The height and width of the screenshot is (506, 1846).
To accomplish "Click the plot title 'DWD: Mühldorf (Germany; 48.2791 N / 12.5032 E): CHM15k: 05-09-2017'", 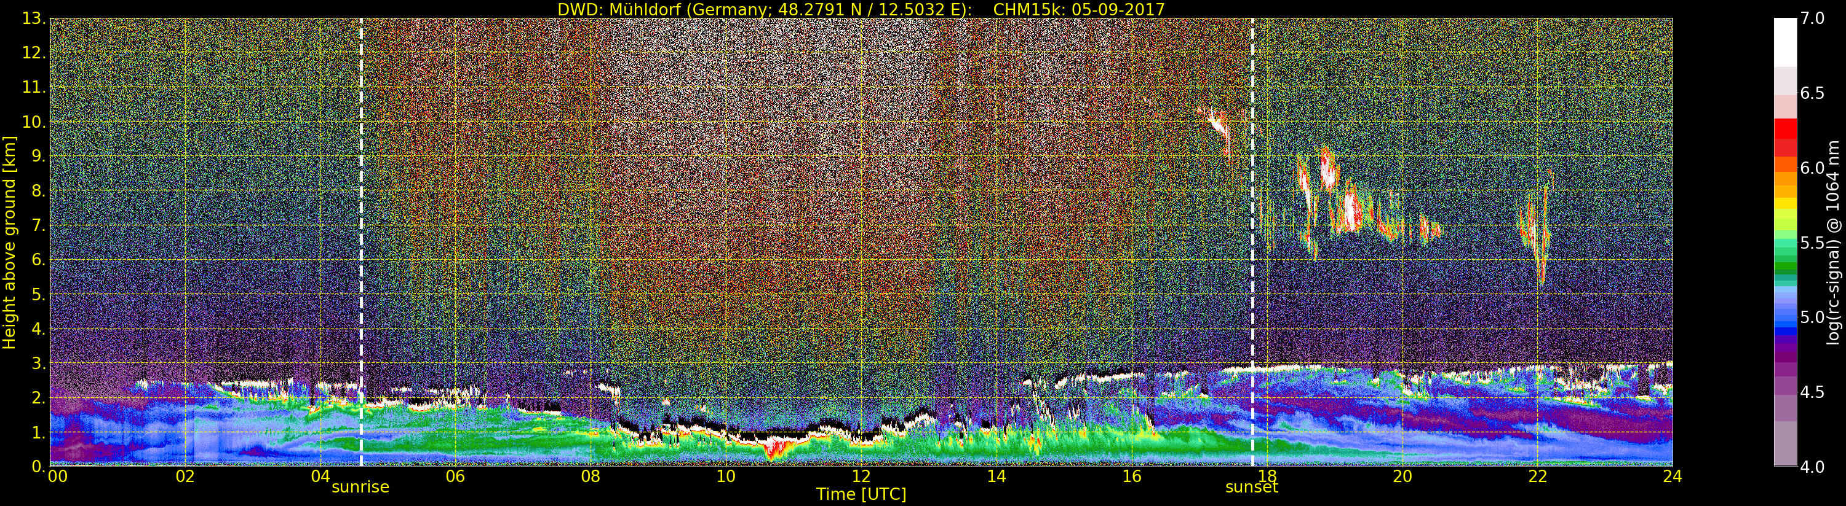I will tap(861, 9).
